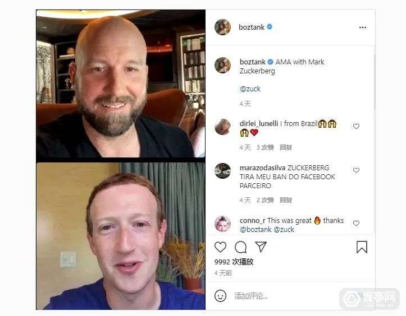Image resolution: width=406 pixels, height=316 pixels.
Task: Open the emoji picker smiley icon
Action: (x=220, y=296)
